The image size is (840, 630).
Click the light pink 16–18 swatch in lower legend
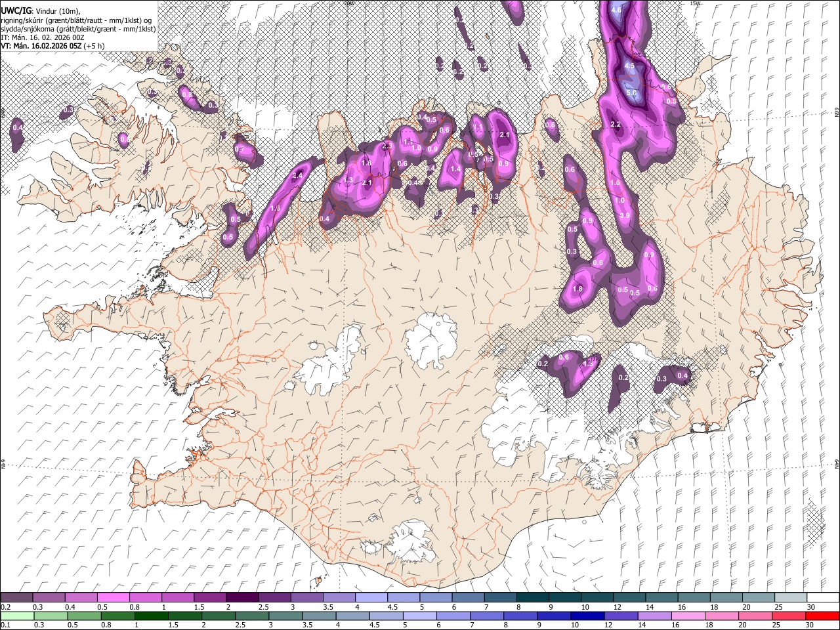tap(688, 616)
